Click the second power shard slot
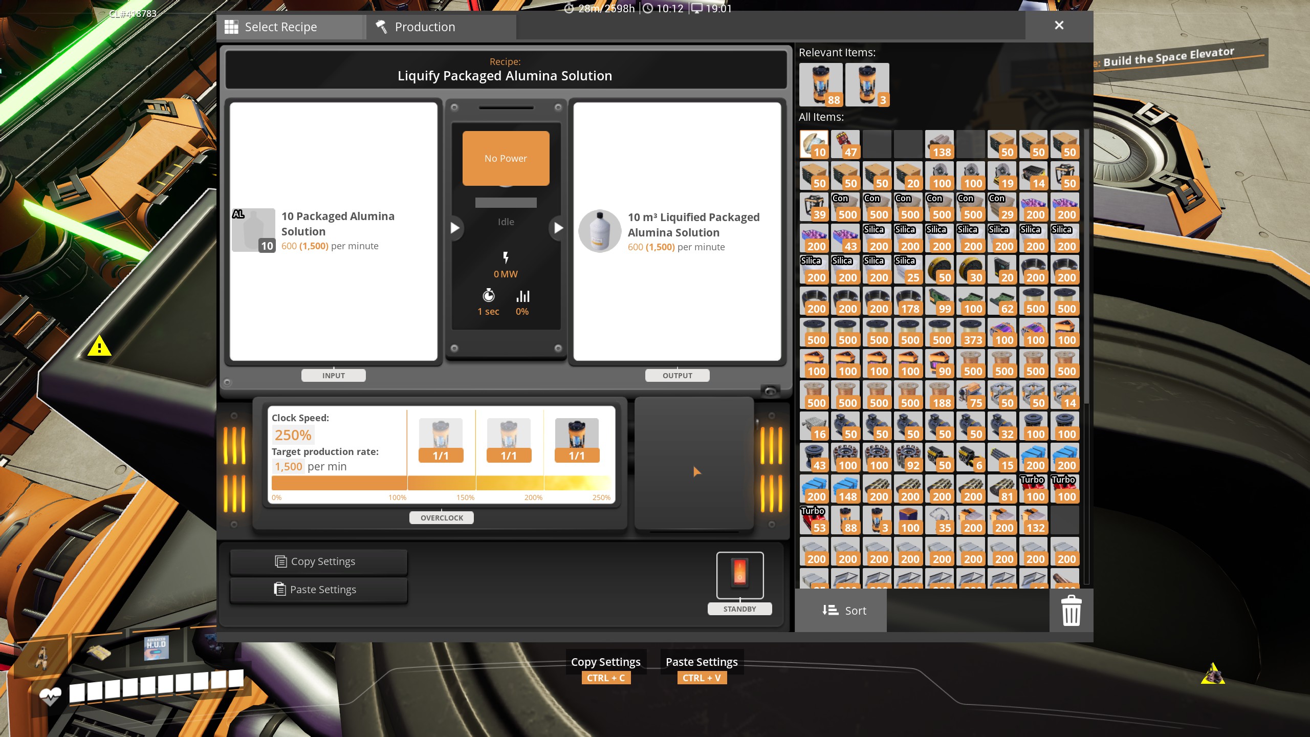Screen dimensions: 1310x737 [509, 440]
